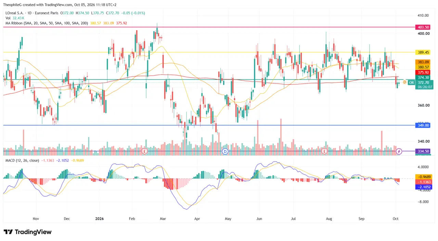Click the high value H374.50
Image resolution: width=438 pixels, height=241 pixels.
tap(82, 13)
